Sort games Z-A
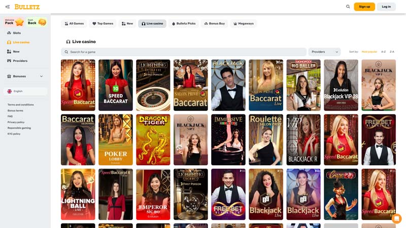 [392, 52]
